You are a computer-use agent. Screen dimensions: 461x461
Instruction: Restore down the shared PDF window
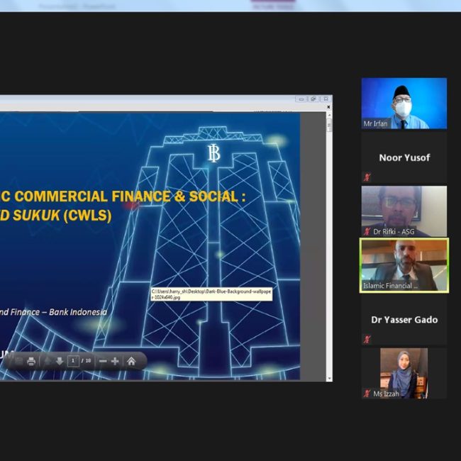click(x=313, y=99)
